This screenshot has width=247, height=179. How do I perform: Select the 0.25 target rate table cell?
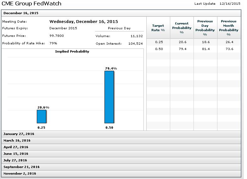[x=159, y=42]
